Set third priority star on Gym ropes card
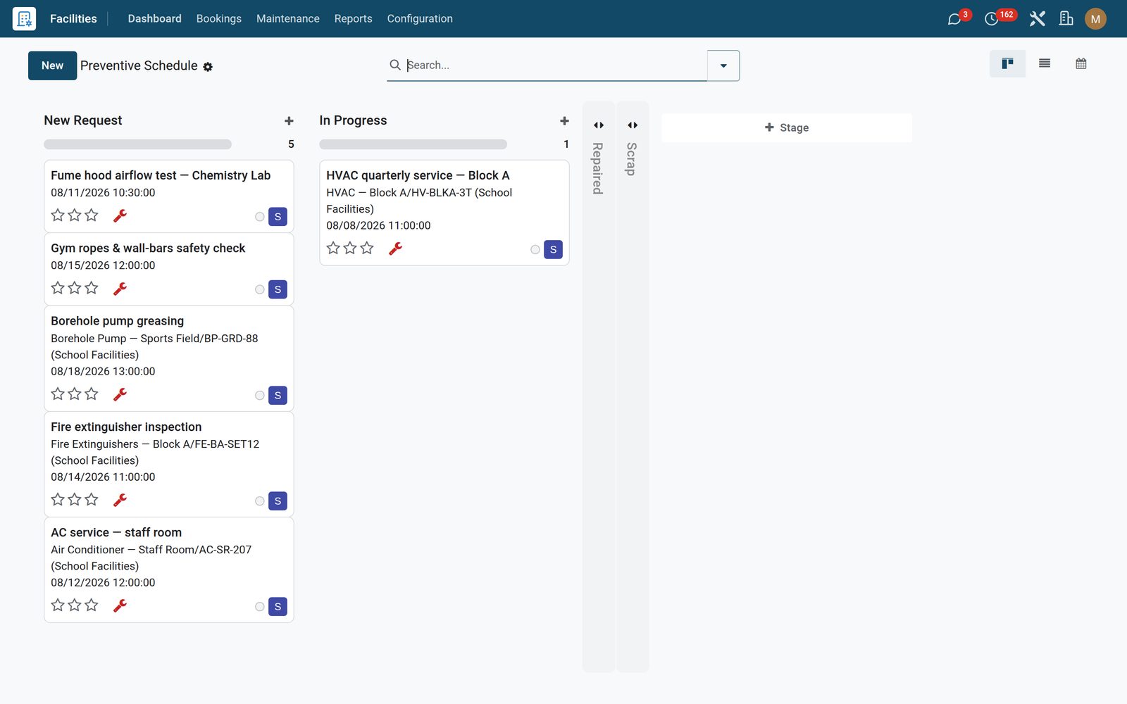The width and height of the screenshot is (1127, 704). 92,288
